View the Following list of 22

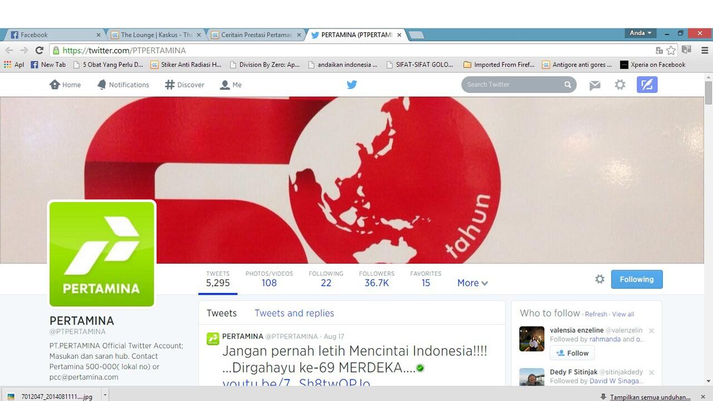click(326, 278)
